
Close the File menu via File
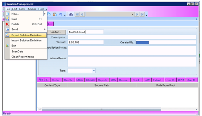pos(7,9)
